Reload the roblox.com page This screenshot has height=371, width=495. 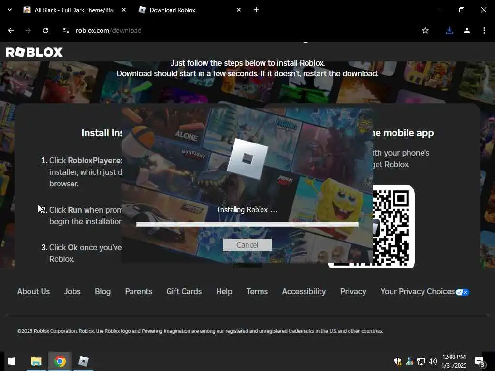(45, 30)
